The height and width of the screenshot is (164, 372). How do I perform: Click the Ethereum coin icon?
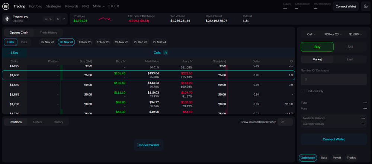click(7, 19)
